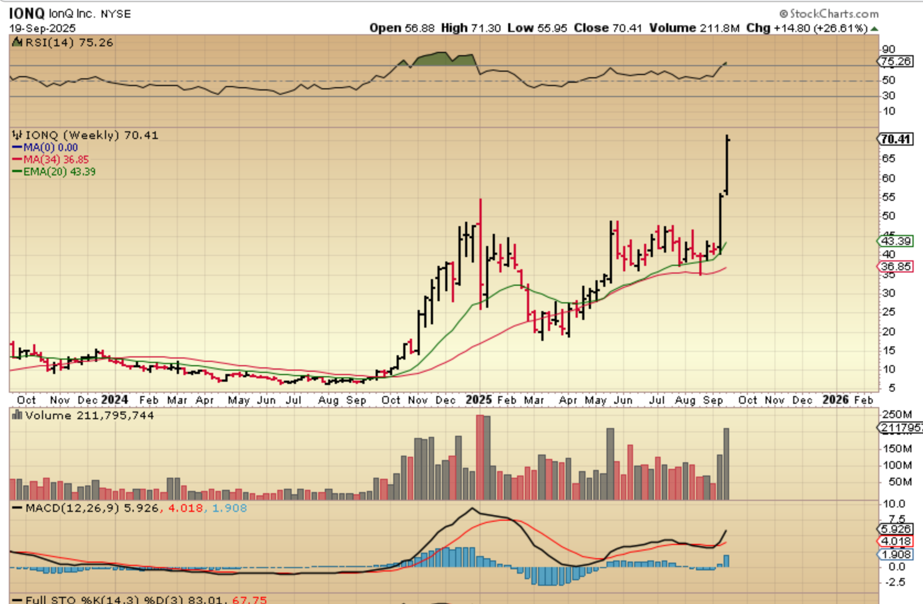Click the latest weekly volume bar
The width and height of the screenshot is (923, 604).
[726, 464]
